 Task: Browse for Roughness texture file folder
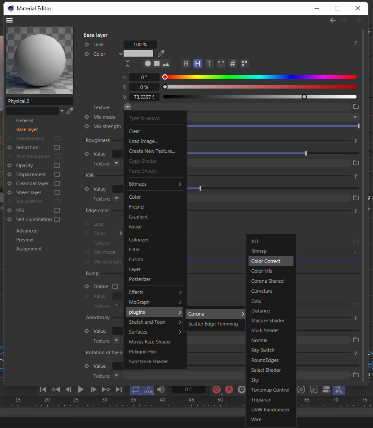tap(356, 163)
